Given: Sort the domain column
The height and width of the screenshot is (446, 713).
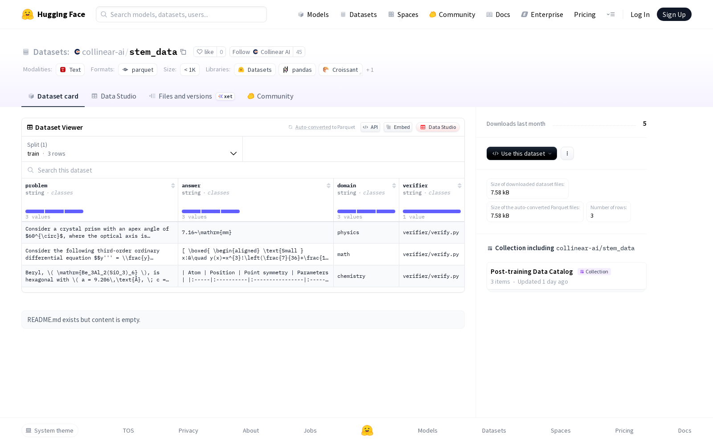Looking at the screenshot, I should [394, 186].
